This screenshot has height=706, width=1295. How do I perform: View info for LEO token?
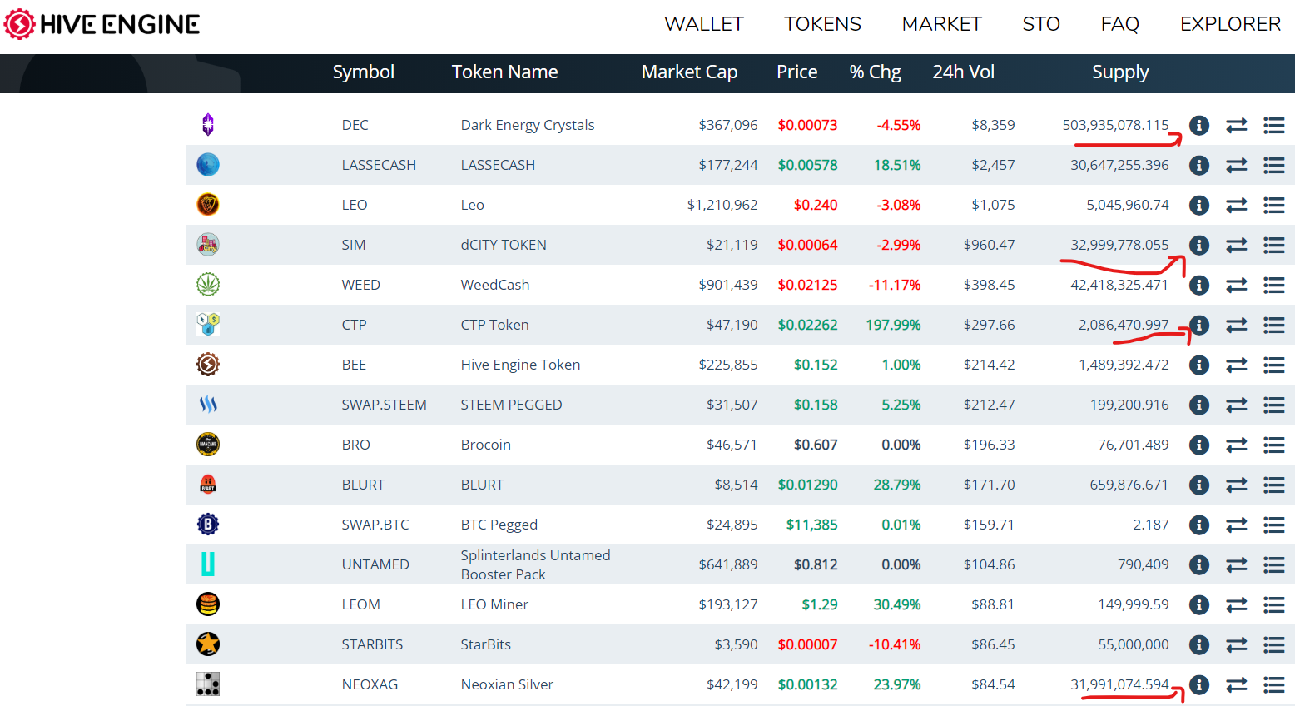click(1198, 205)
